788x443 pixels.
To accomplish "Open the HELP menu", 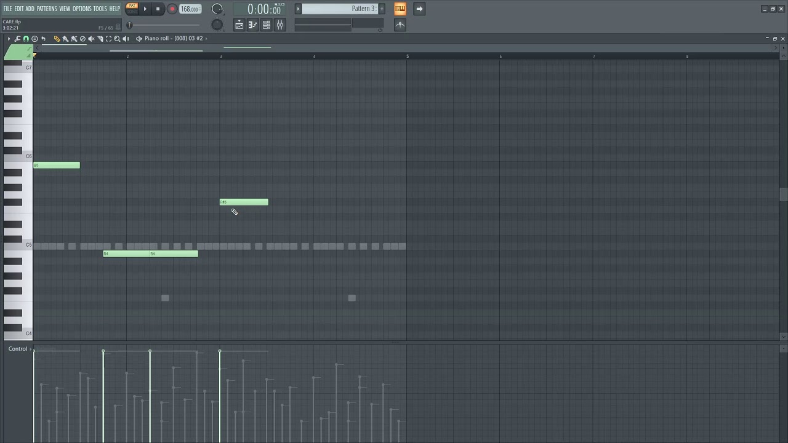I will (115, 9).
